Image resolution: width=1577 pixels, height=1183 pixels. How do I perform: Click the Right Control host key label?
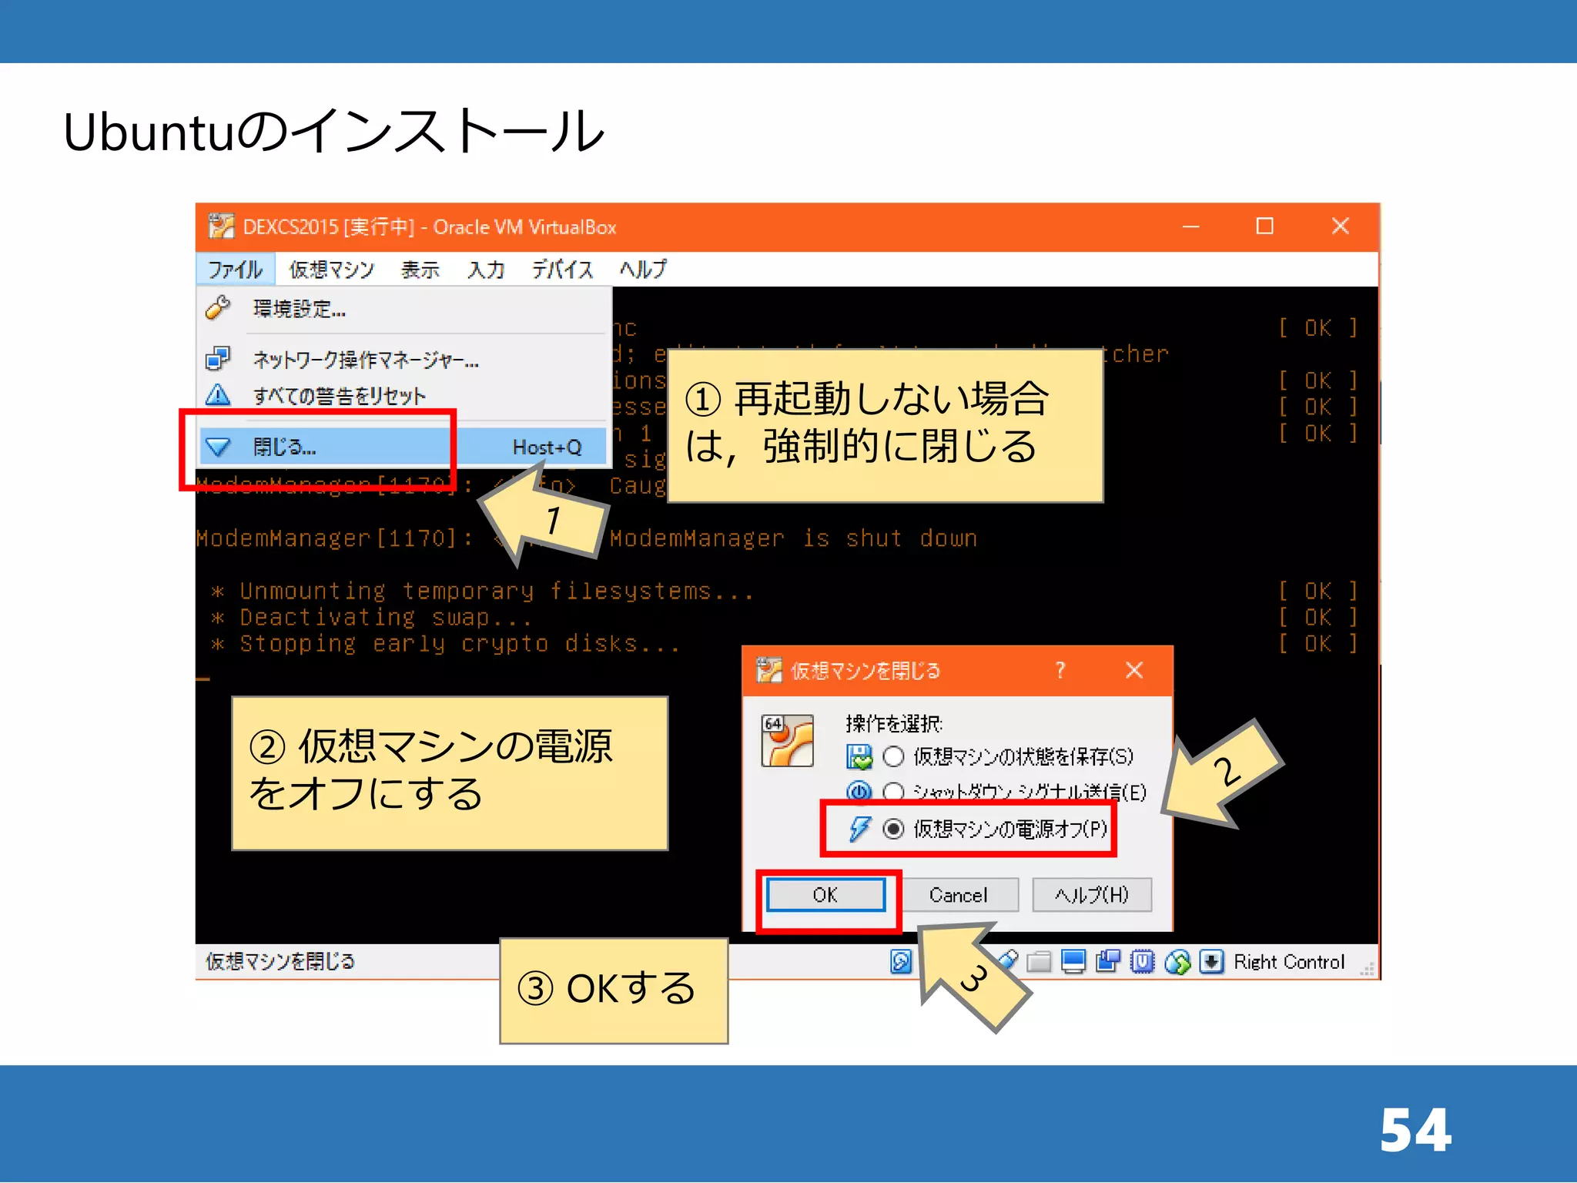click(1289, 962)
